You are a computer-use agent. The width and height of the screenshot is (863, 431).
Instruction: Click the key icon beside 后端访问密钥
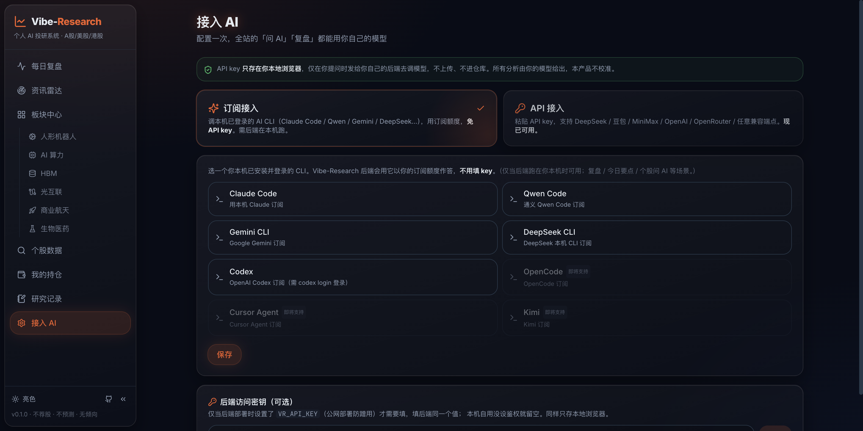(212, 402)
